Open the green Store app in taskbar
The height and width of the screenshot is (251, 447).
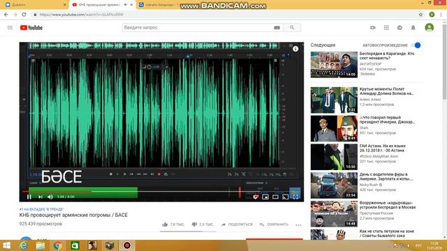75,245
